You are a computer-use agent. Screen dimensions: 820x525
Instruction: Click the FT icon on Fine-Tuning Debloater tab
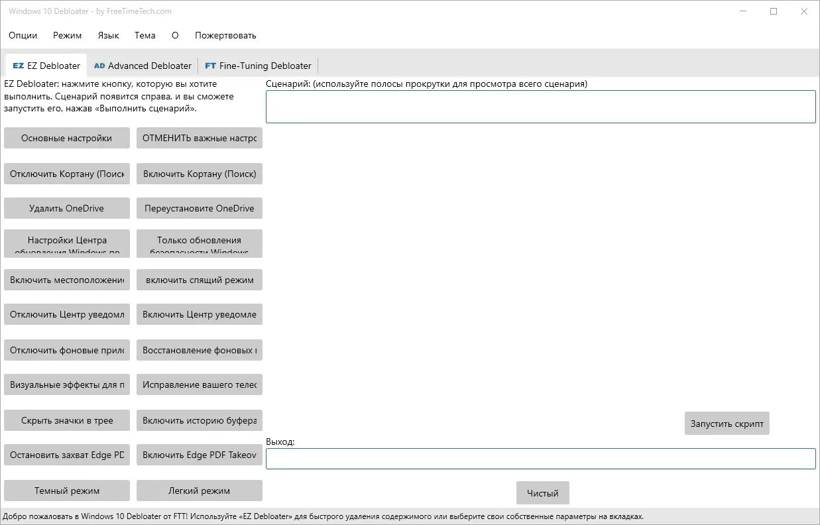click(210, 66)
